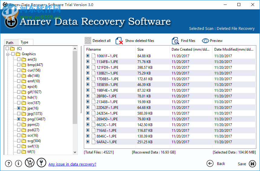260x171 pixels.
Task: Click the 580.39 KB size cell
Action: tap(145, 113)
